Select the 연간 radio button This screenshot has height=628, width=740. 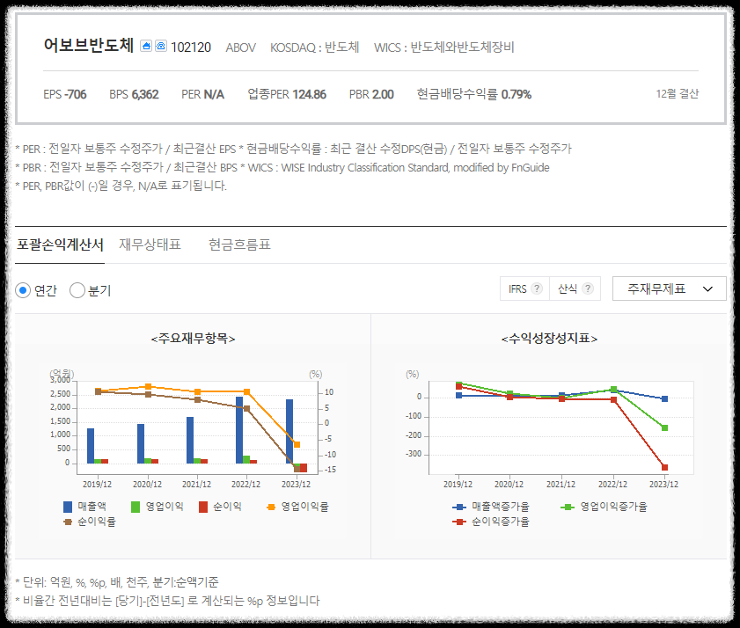coord(23,290)
